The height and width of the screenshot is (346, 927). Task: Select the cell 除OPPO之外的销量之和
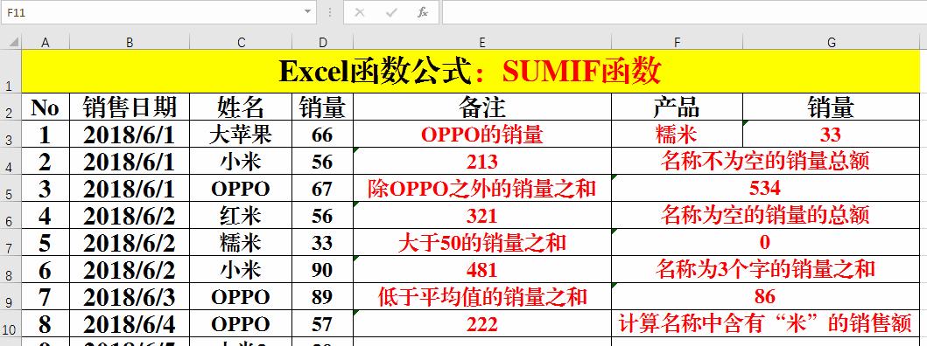coord(482,189)
